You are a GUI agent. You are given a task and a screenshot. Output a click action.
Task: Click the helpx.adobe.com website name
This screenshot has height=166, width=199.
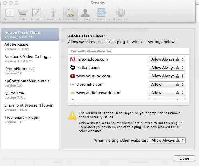(x=92, y=59)
